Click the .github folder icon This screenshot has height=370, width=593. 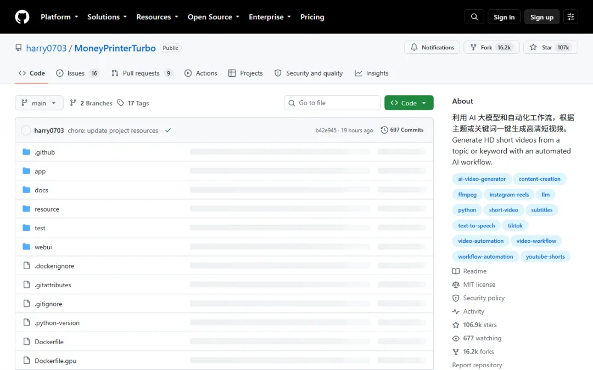point(26,152)
